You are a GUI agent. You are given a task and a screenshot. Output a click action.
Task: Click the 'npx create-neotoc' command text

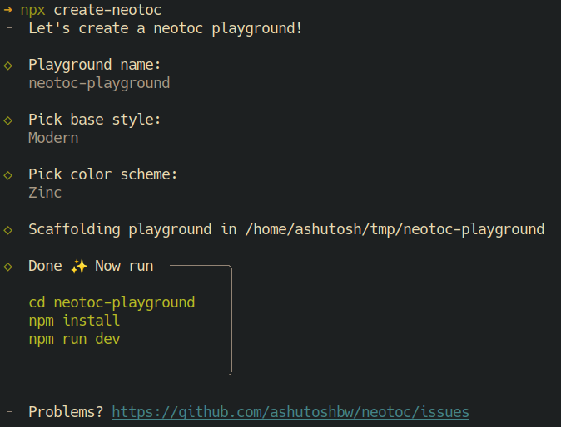click(91, 10)
